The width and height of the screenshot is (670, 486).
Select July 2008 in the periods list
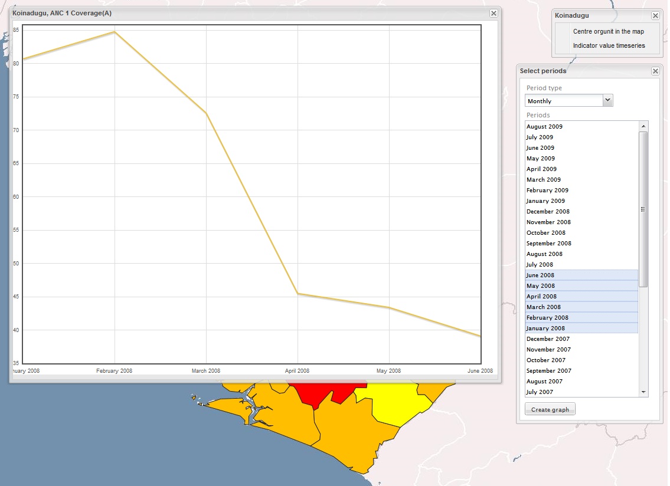pyautogui.click(x=540, y=265)
